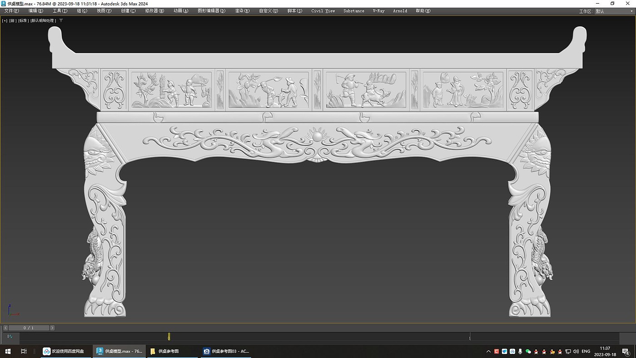636x358 pixels.
Task: Switch to the Baidu Netdisk taskbar window
Action: 64,351
